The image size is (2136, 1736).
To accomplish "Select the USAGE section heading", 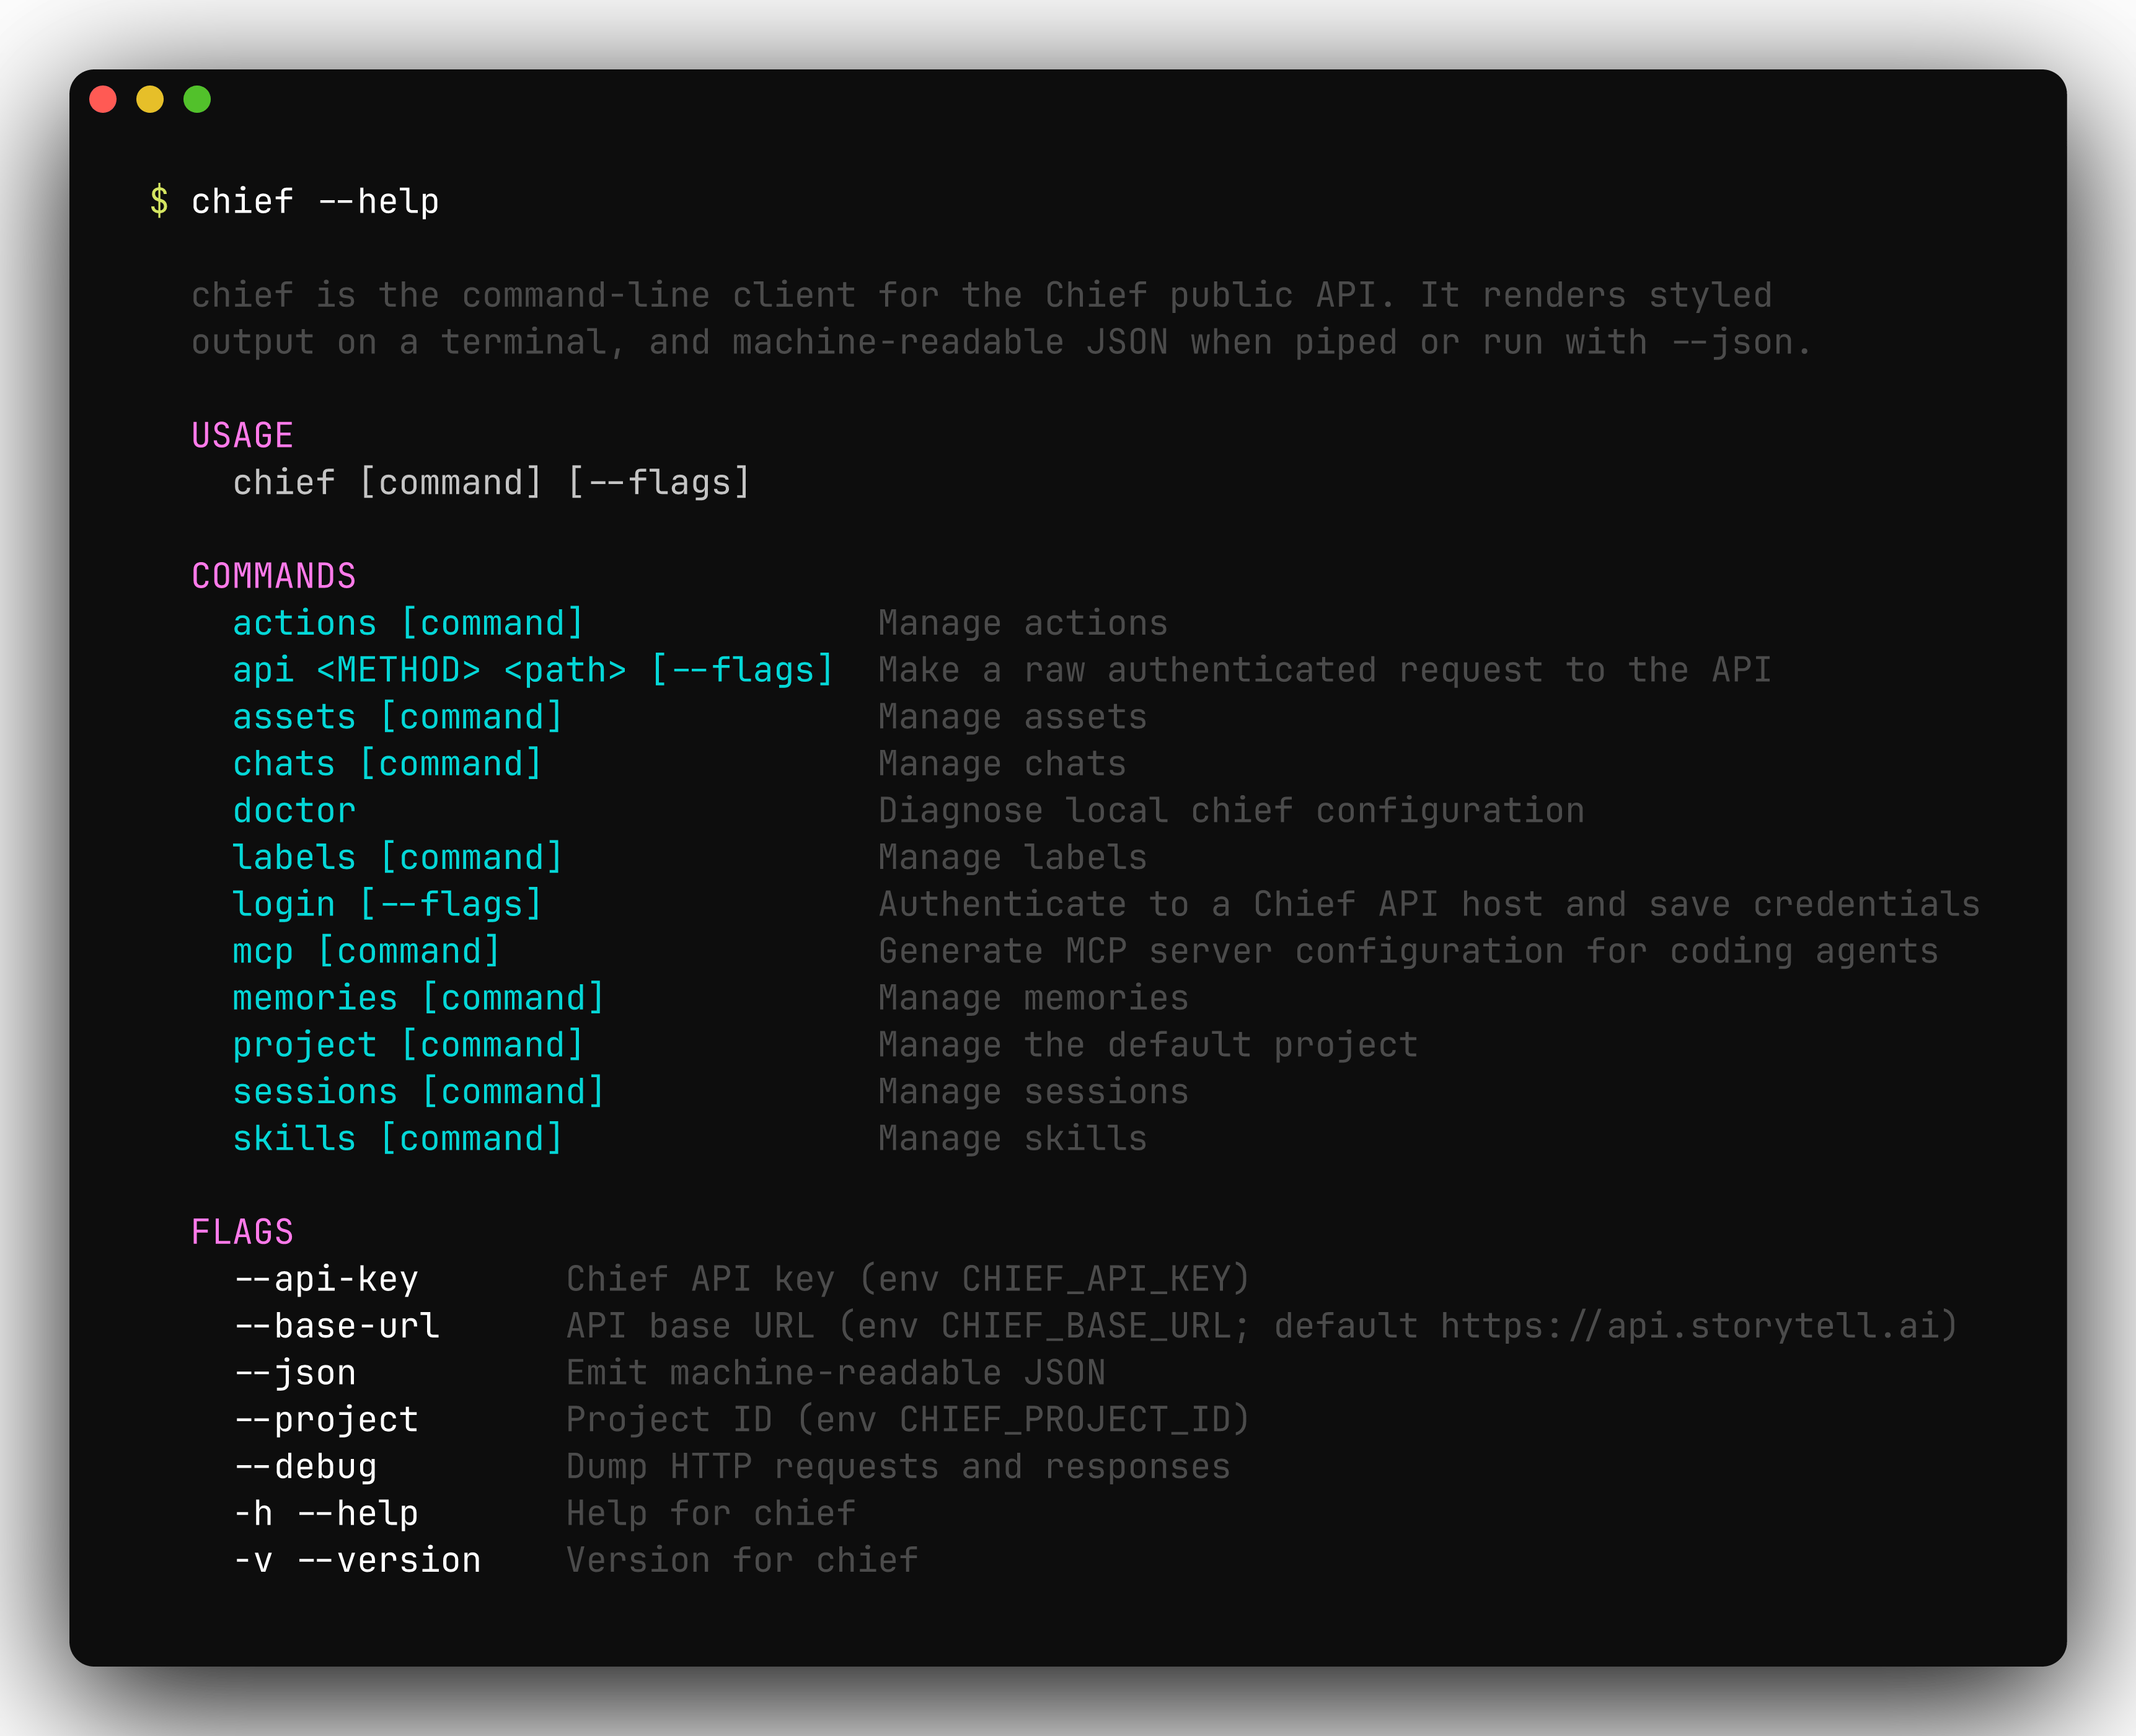I will [x=242, y=435].
